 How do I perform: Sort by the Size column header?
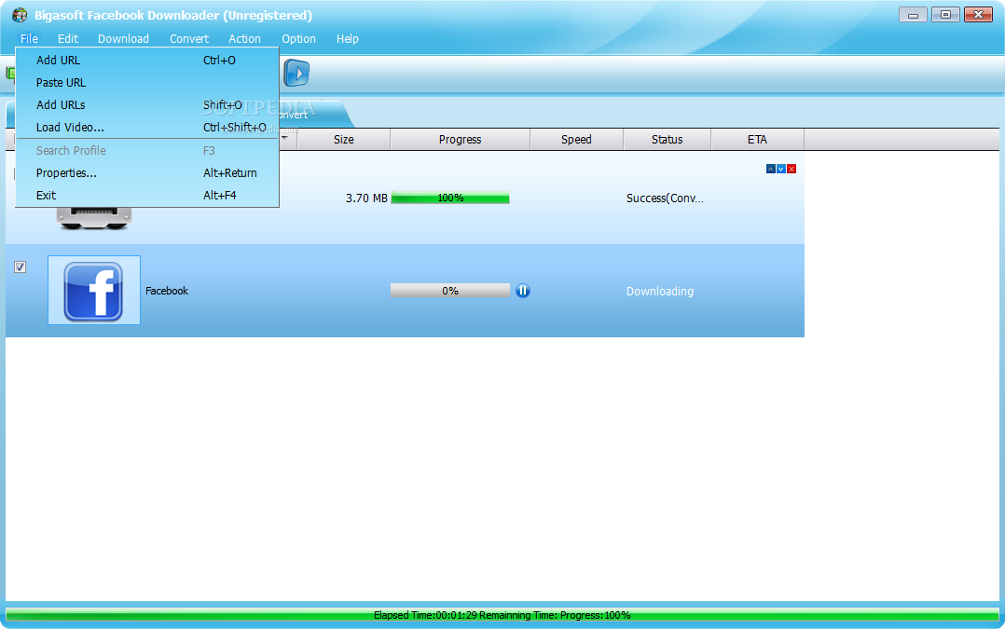coord(343,139)
